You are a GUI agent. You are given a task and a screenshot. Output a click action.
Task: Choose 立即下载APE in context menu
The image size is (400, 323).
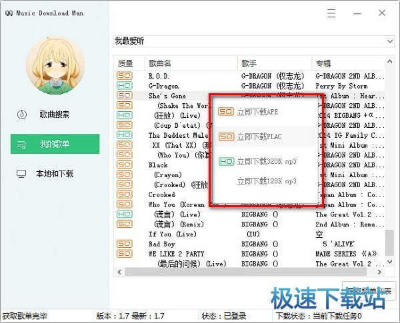coord(257,112)
